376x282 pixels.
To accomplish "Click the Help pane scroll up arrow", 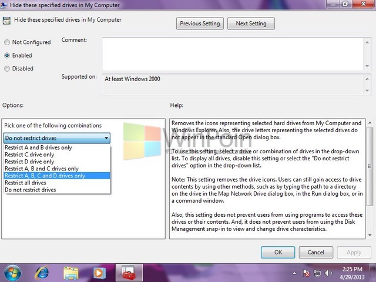I will coord(370,123).
